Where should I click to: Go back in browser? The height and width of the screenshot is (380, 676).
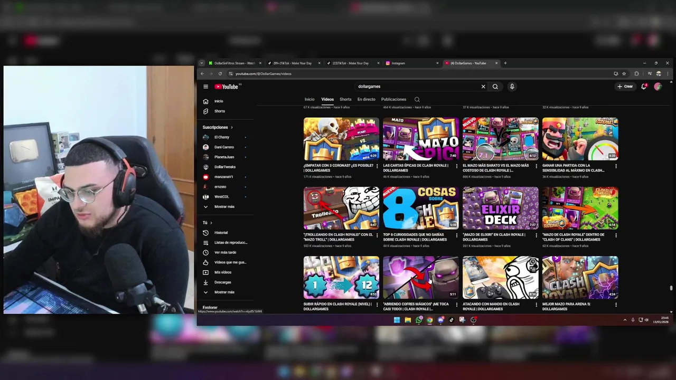click(x=202, y=74)
